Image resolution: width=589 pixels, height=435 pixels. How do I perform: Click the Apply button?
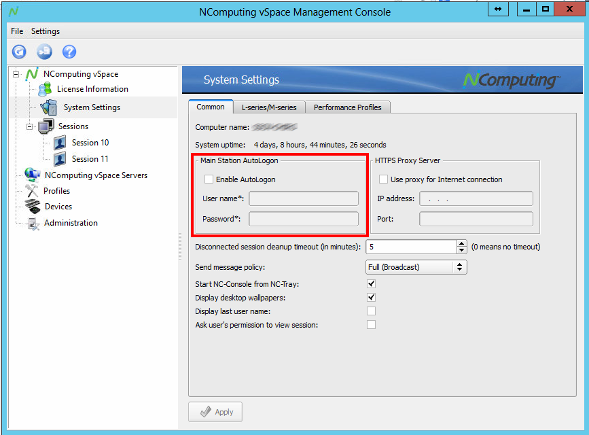[x=215, y=411]
